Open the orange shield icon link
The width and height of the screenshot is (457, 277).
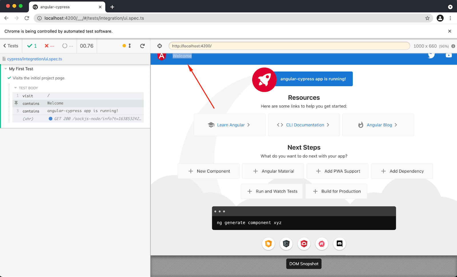[x=268, y=244]
